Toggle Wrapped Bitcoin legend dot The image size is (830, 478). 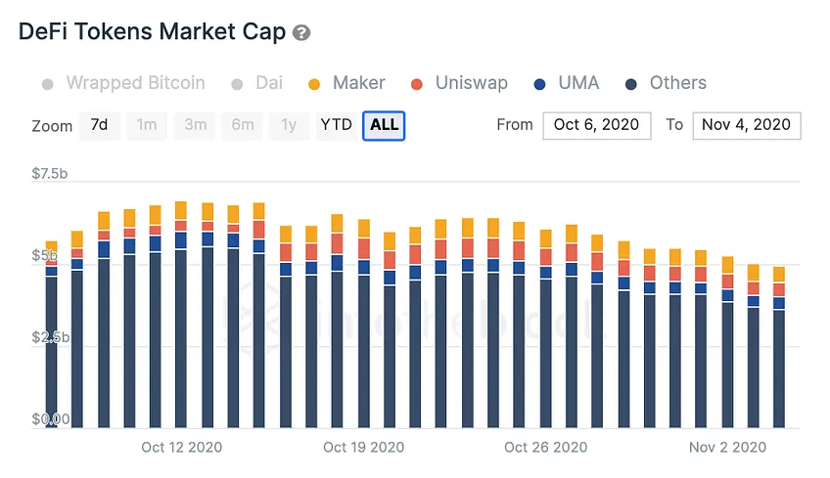click(48, 84)
